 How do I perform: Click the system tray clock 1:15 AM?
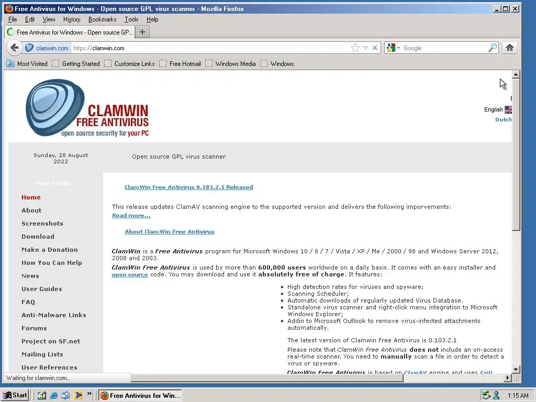518,396
